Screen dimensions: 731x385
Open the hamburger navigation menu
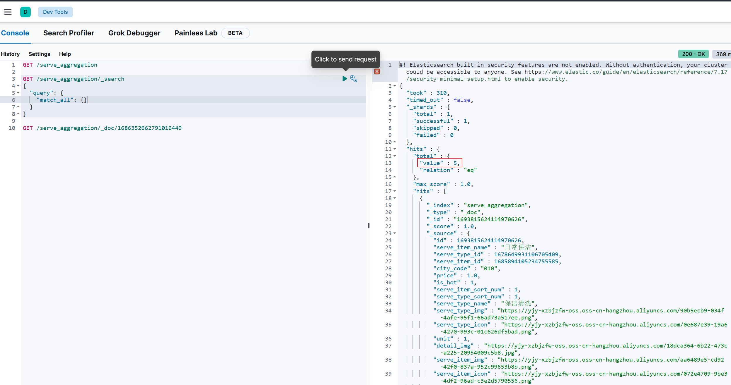click(8, 12)
